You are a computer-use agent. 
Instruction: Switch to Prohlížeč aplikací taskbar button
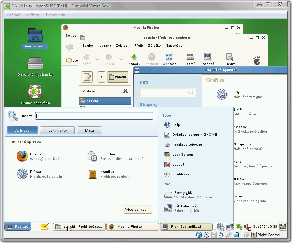(186, 227)
